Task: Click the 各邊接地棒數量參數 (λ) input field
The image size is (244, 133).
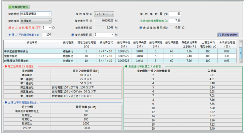Action: click(x=175, y=20)
